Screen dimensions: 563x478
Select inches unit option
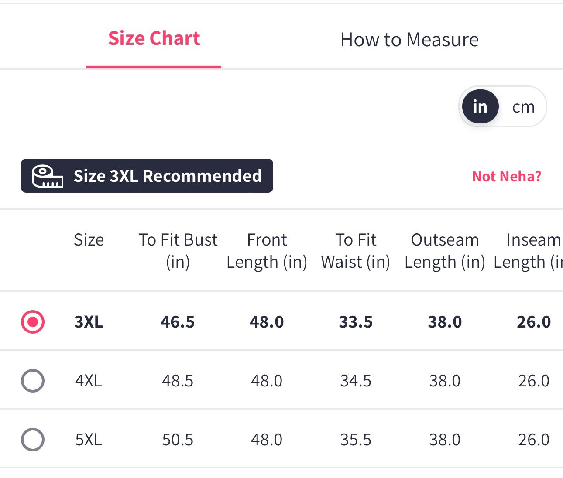click(x=480, y=107)
